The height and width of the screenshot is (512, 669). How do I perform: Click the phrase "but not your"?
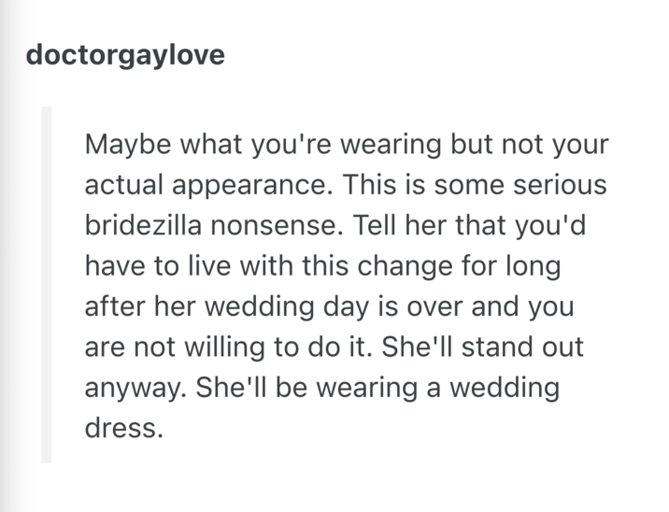529,146
